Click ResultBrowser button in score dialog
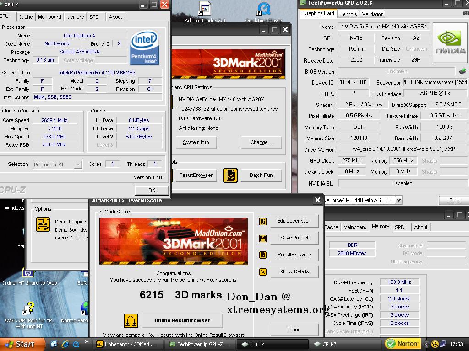469x351 pixels. point(294,255)
